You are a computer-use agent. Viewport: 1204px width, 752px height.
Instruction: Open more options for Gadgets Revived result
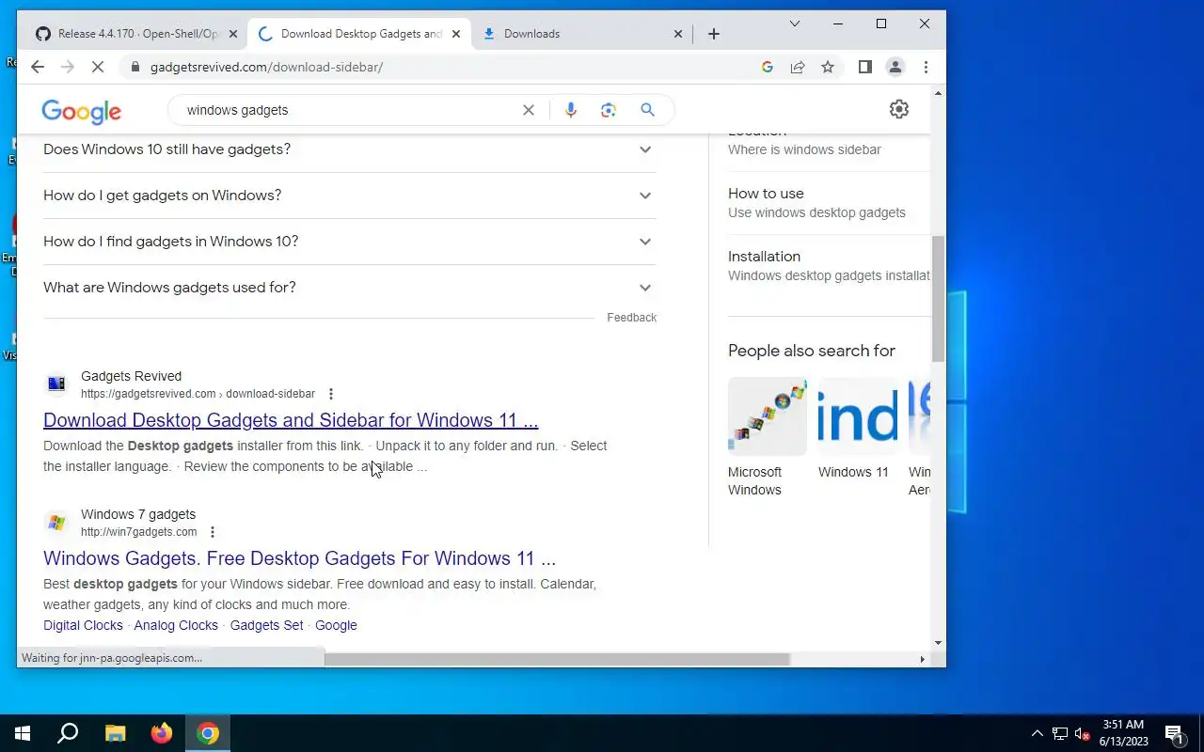(330, 394)
